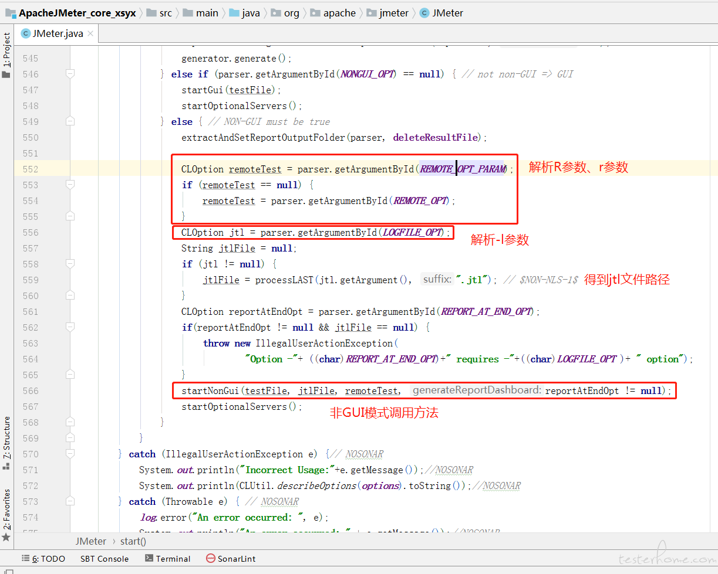Click the extractAndSetReportOutputFolder method call
This screenshot has width=718, height=574.
click(x=264, y=137)
